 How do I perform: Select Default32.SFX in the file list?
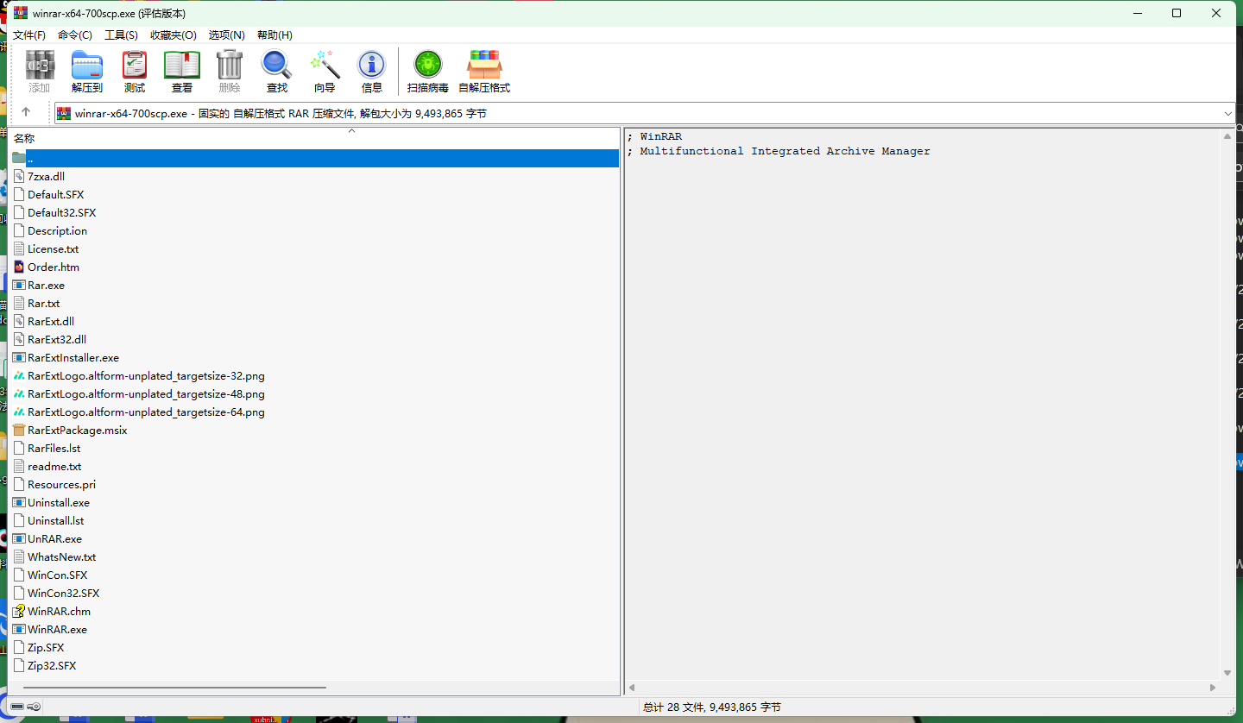[x=61, y=212]
